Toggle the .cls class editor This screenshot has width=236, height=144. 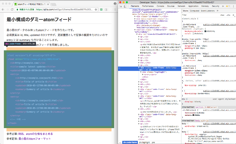pyautogui.click(x=228, y=15)
